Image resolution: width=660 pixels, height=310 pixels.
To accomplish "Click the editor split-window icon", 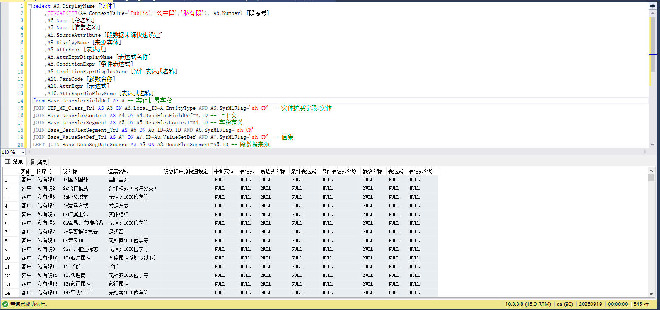I will coord(653,6).
